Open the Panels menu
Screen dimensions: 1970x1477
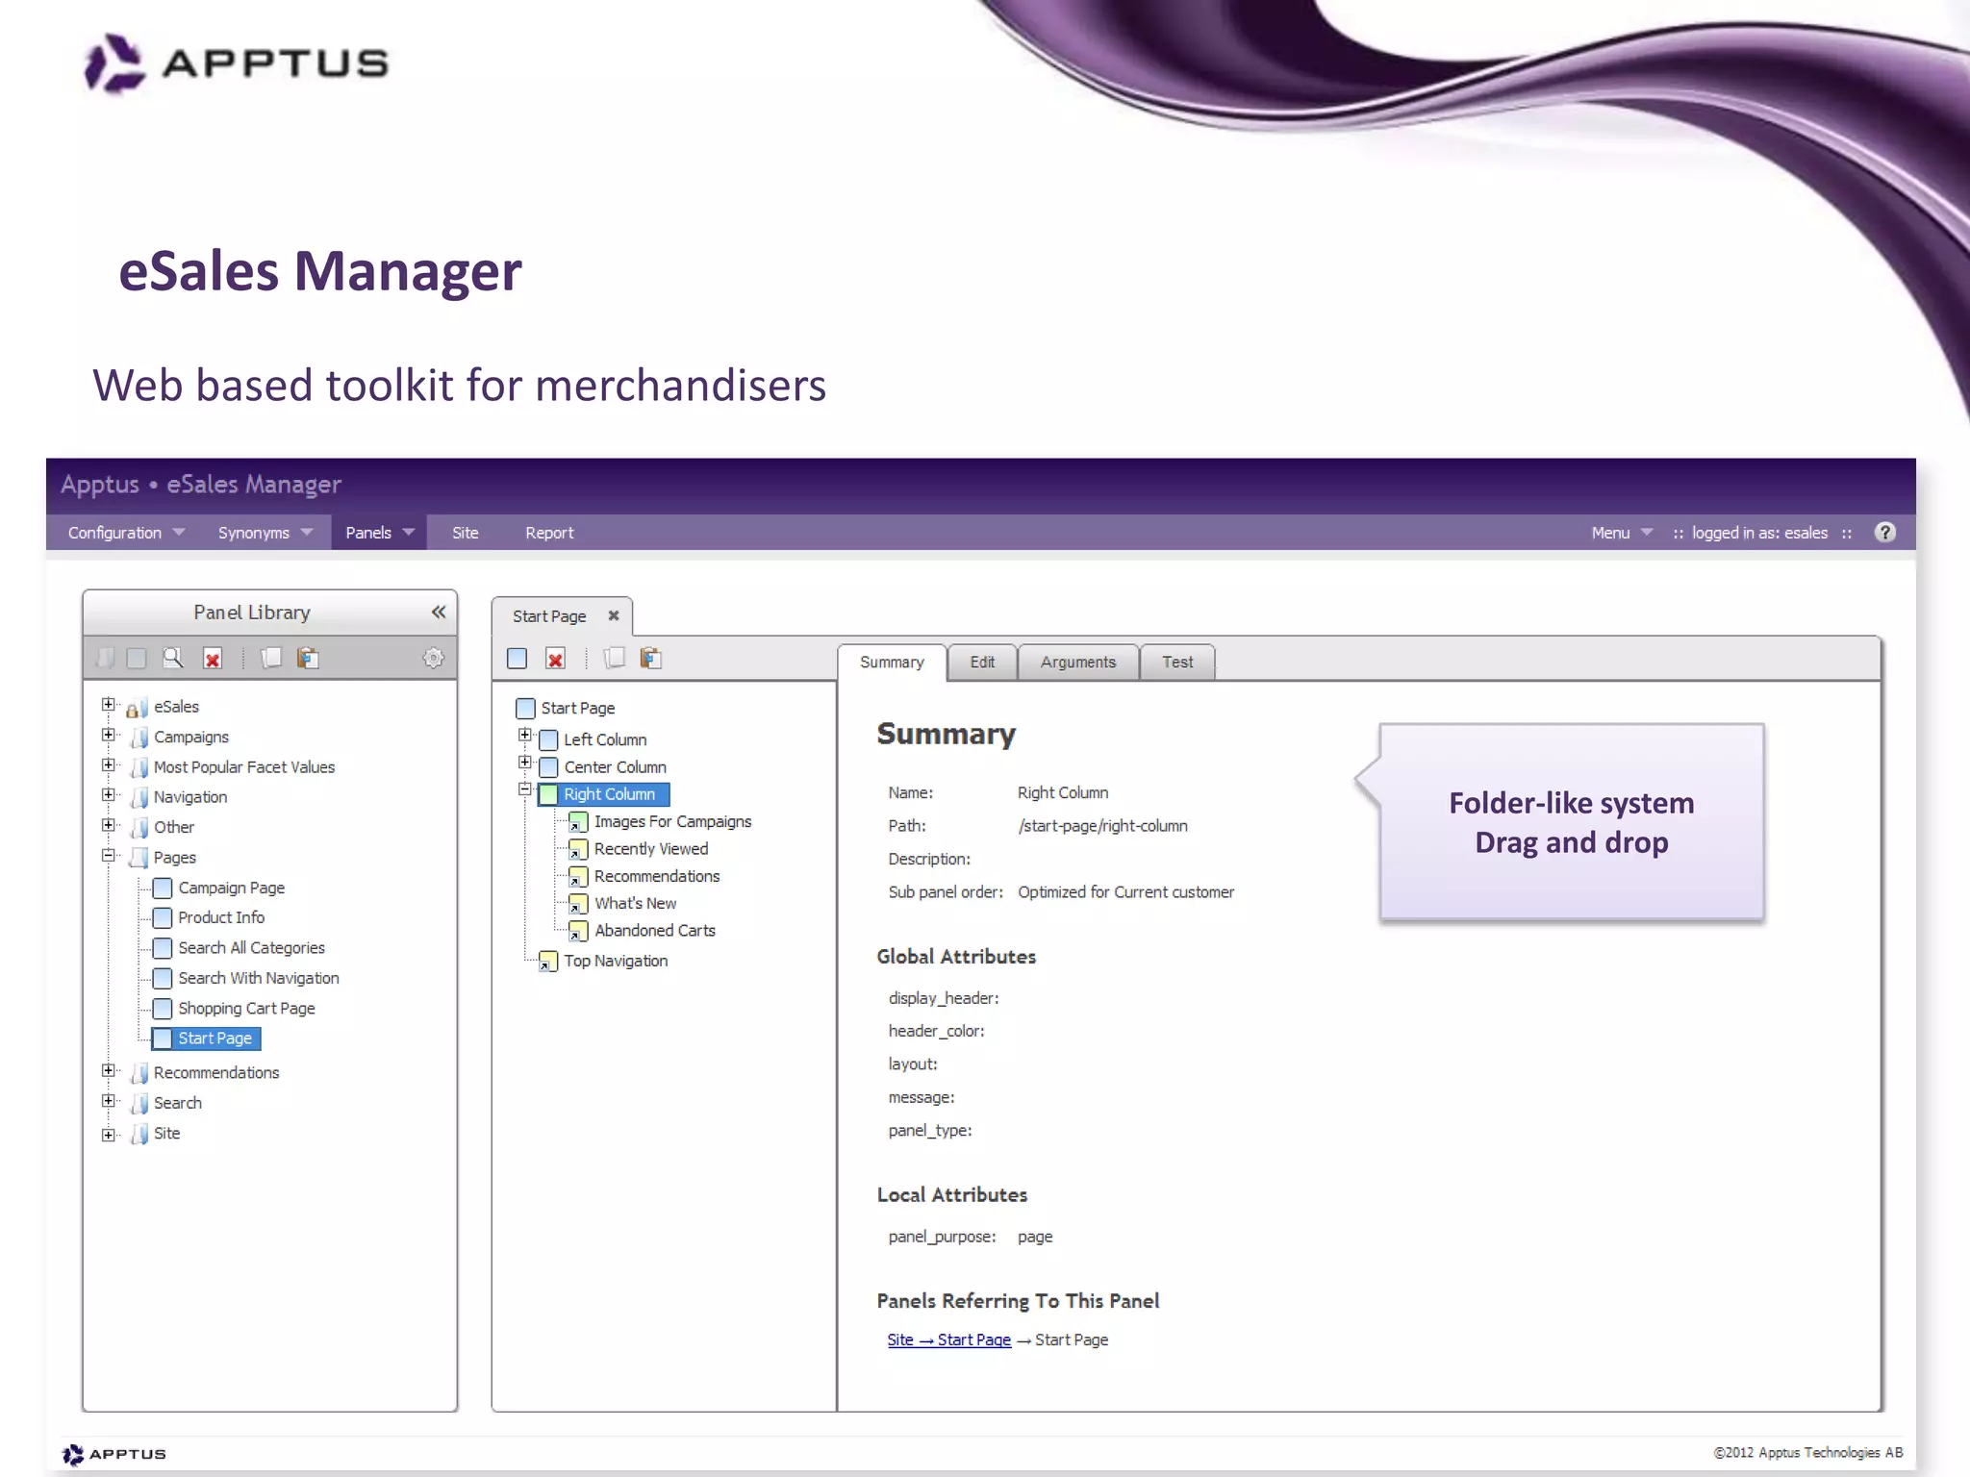(380, 533)
